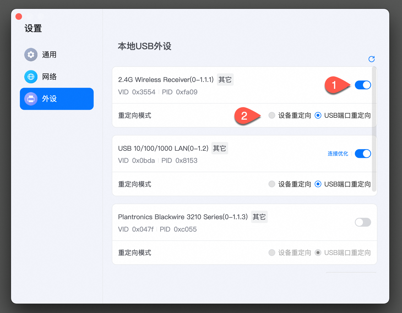Click the printer icon in the 外设 entry
Viewport: 402px width, 313px height.
click(x=31, y=99)
